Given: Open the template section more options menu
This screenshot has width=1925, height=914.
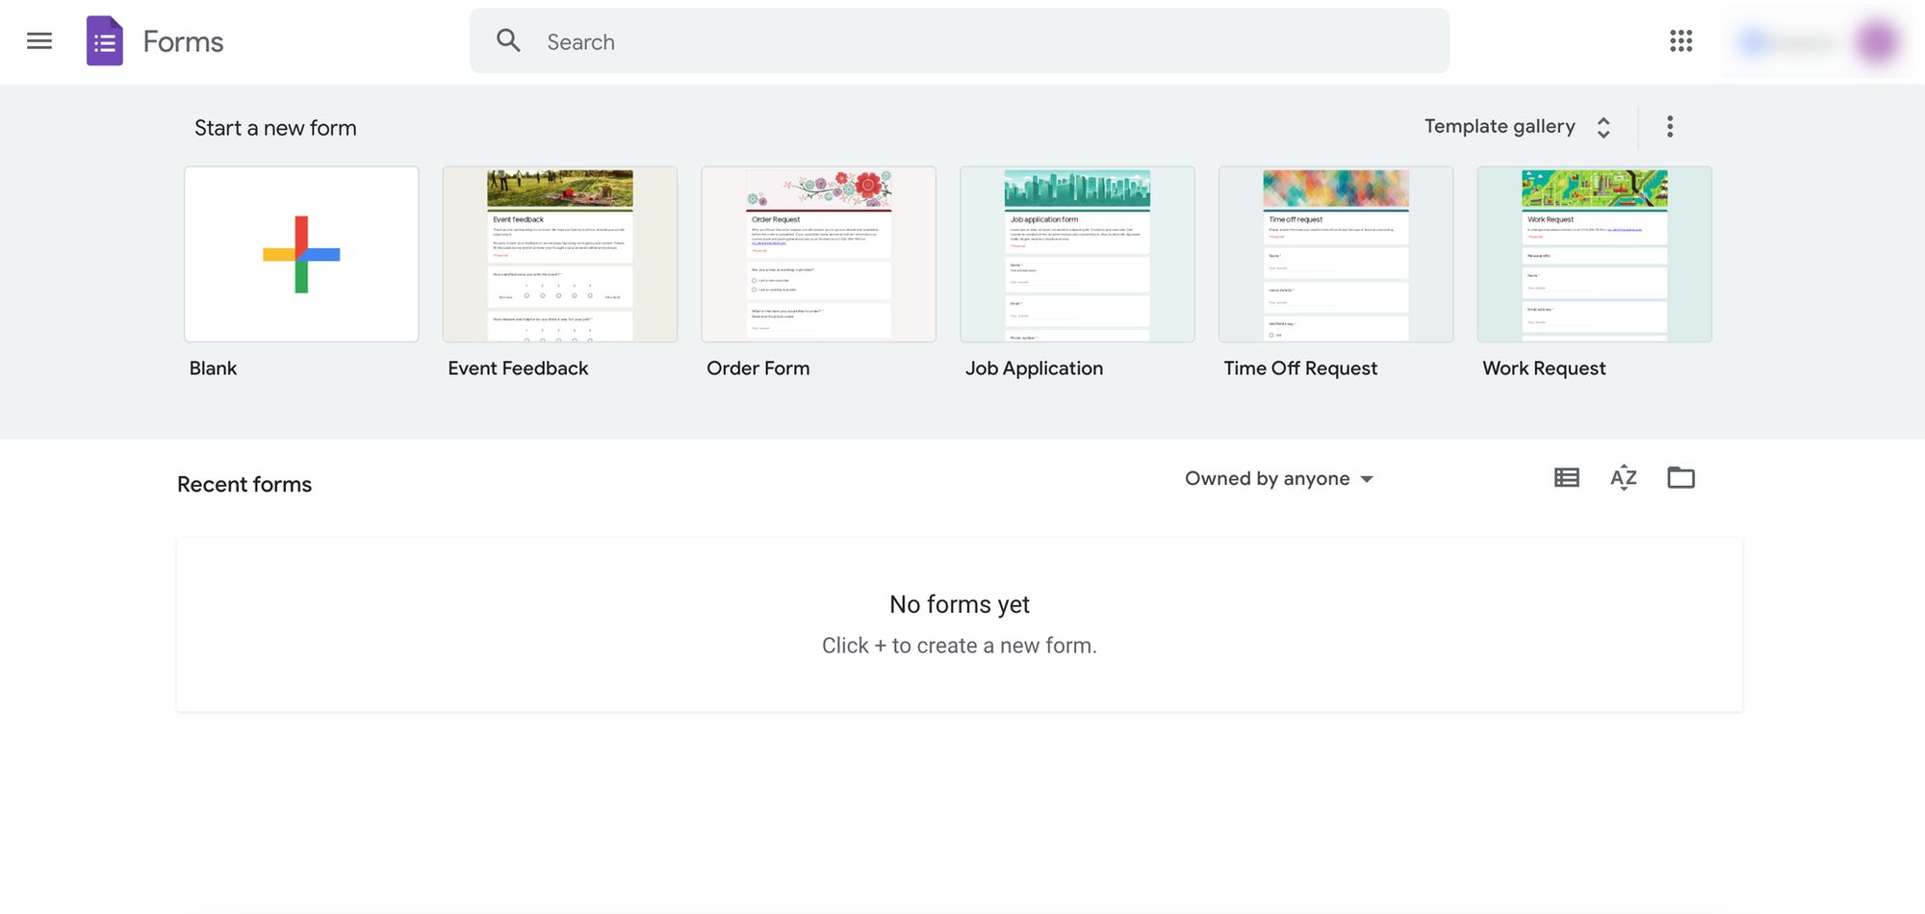Looking at the screenshot, I should tap(1670, 127).
